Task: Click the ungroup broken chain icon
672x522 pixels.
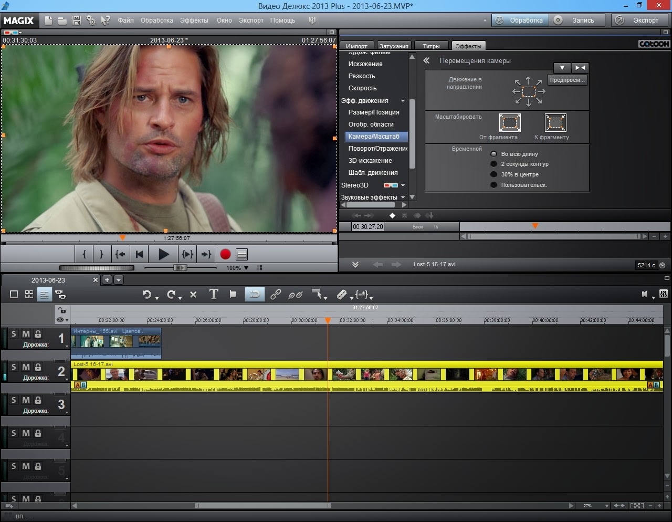Action: pyautogui.click(x=296, y=295)
